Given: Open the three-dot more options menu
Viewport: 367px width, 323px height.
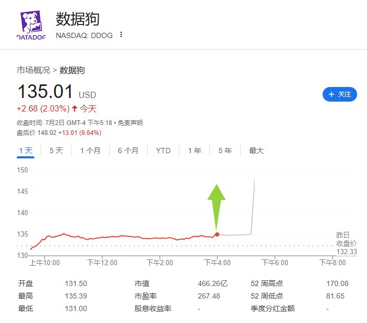Looking at the screenshot, I should (x=121, y=34).
